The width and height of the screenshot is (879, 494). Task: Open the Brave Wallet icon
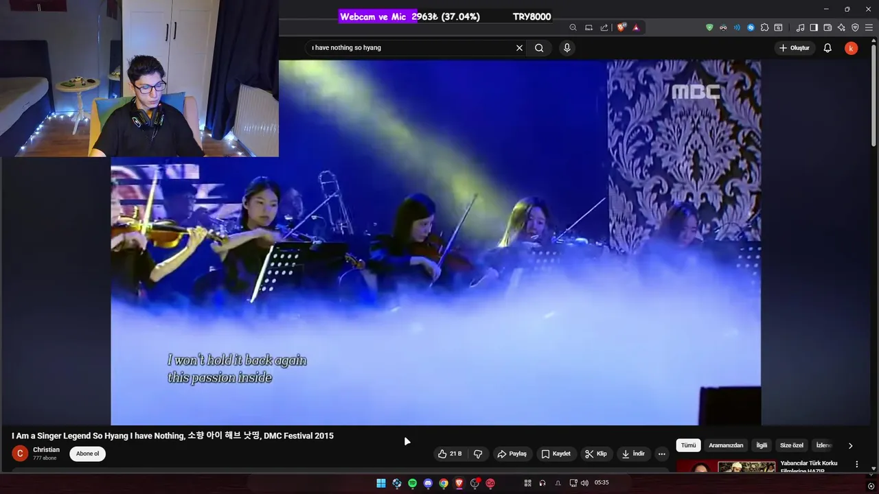[x=827, y=27]
